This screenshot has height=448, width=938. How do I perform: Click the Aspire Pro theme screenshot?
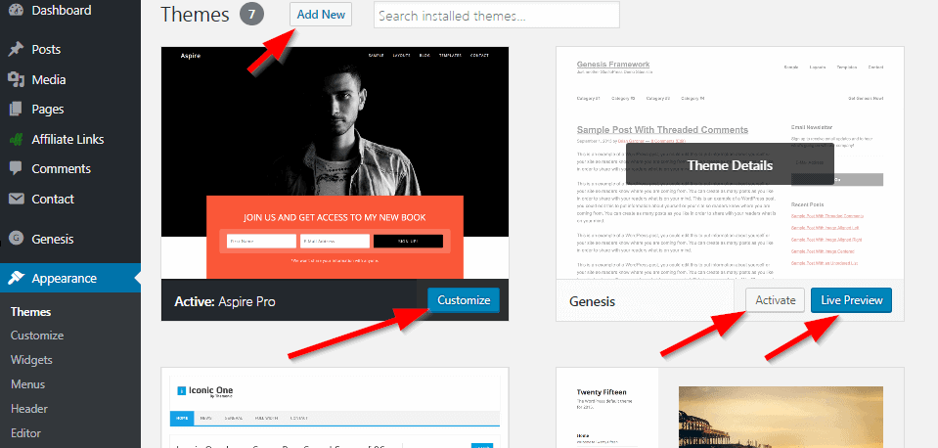tap(335, 162)
